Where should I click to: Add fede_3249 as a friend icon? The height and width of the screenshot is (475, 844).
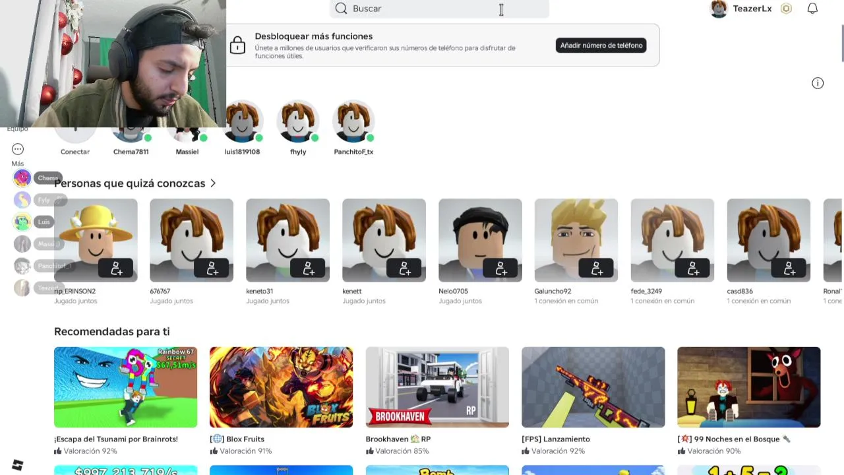click(693, 269)
